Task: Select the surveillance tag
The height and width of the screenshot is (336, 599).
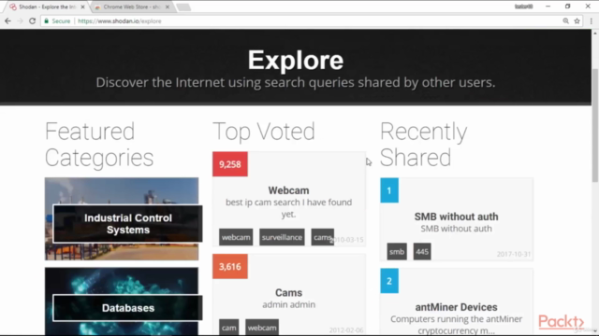Action: click(282, 237)
